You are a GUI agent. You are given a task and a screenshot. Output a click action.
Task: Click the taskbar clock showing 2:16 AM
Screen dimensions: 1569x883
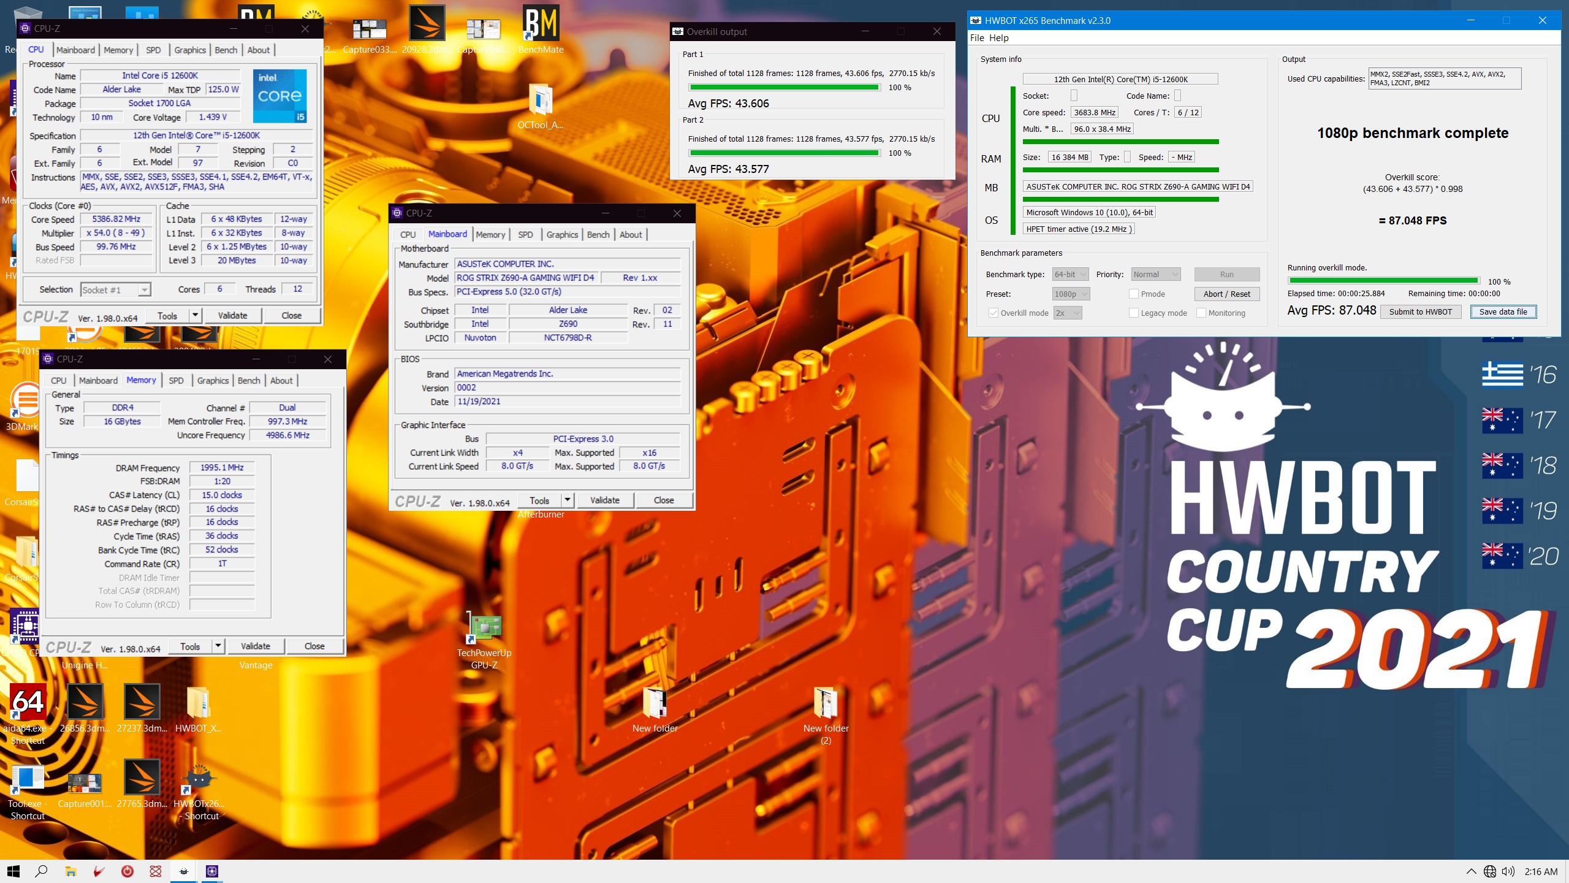click(1541, 871)
